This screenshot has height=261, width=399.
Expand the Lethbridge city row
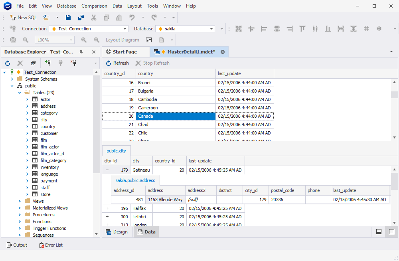(107, 217)
